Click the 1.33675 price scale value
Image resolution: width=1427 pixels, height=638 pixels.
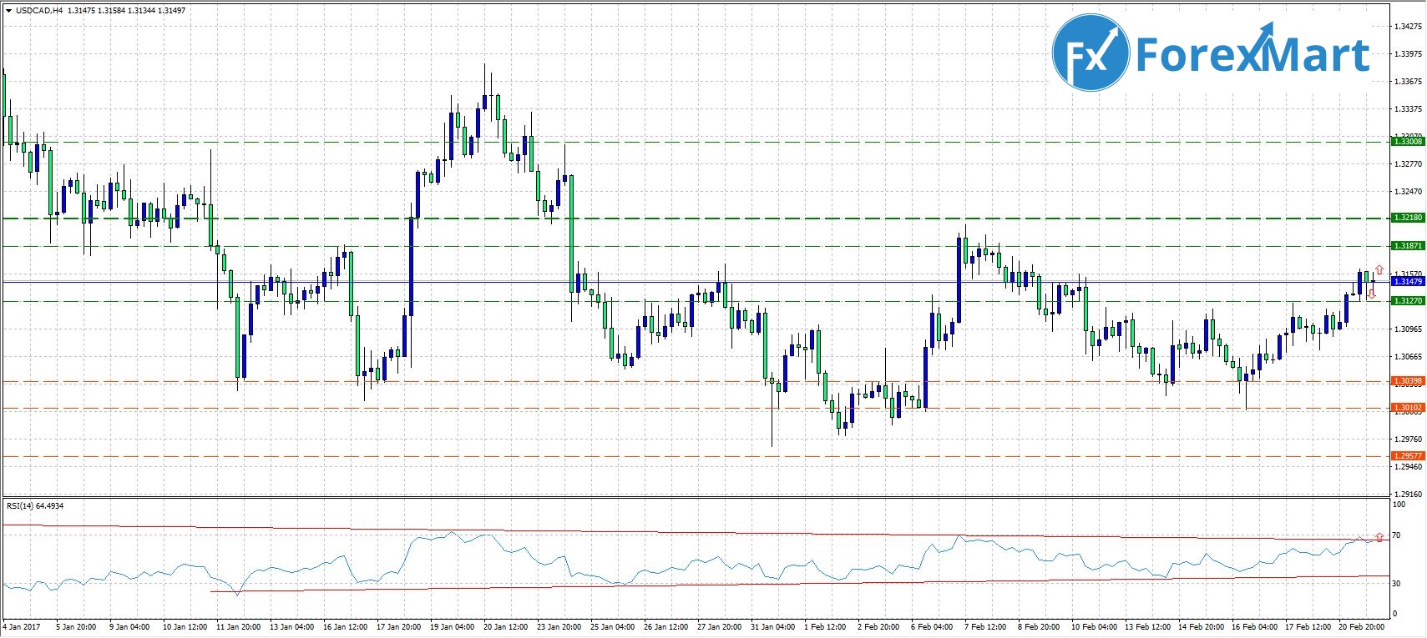(1409, 82)
